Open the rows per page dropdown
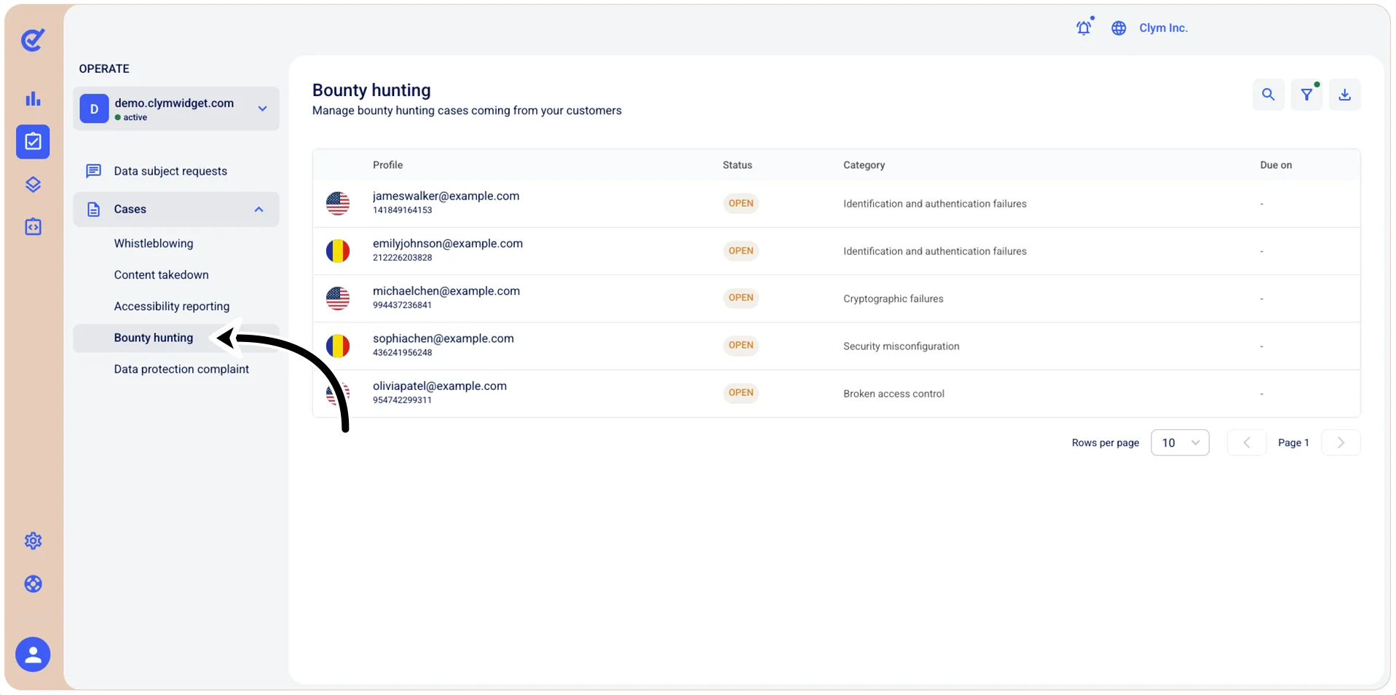The height and width of the screenshot is (695, 1396). (1180, 442)
